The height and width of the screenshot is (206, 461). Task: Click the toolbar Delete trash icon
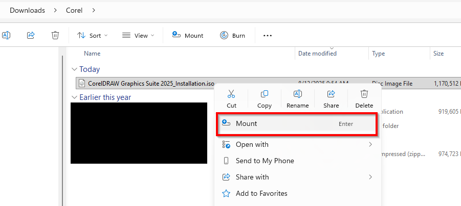pos(55,35)
